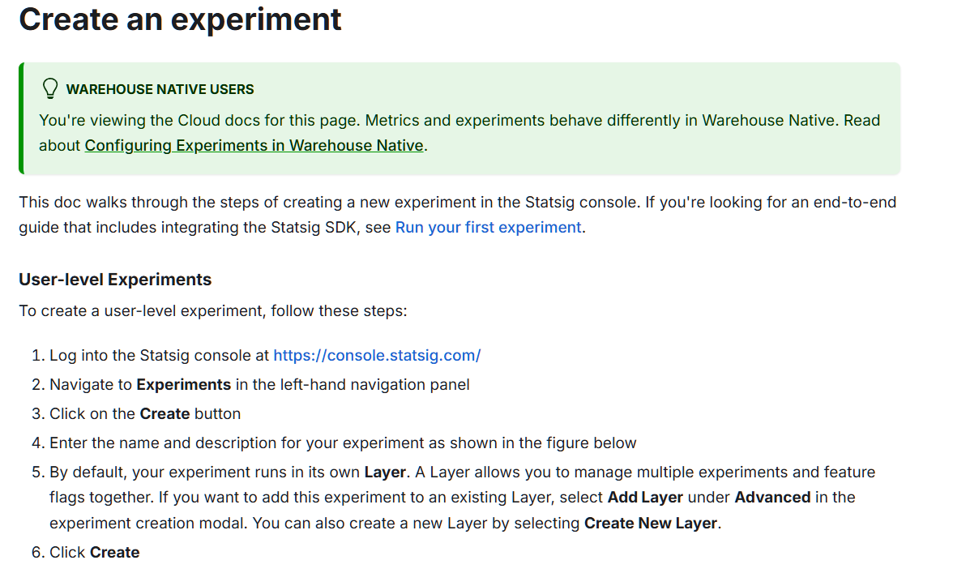Click step 4 about entering name and description
Viewport: 953px width, 573px height.
(343, 443)
